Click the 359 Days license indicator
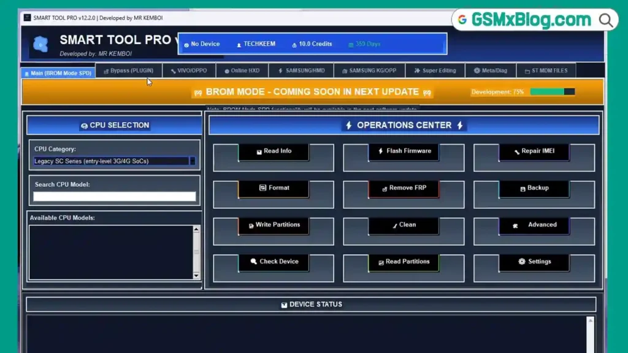628x353 pixels. click(x=364, y=44)
